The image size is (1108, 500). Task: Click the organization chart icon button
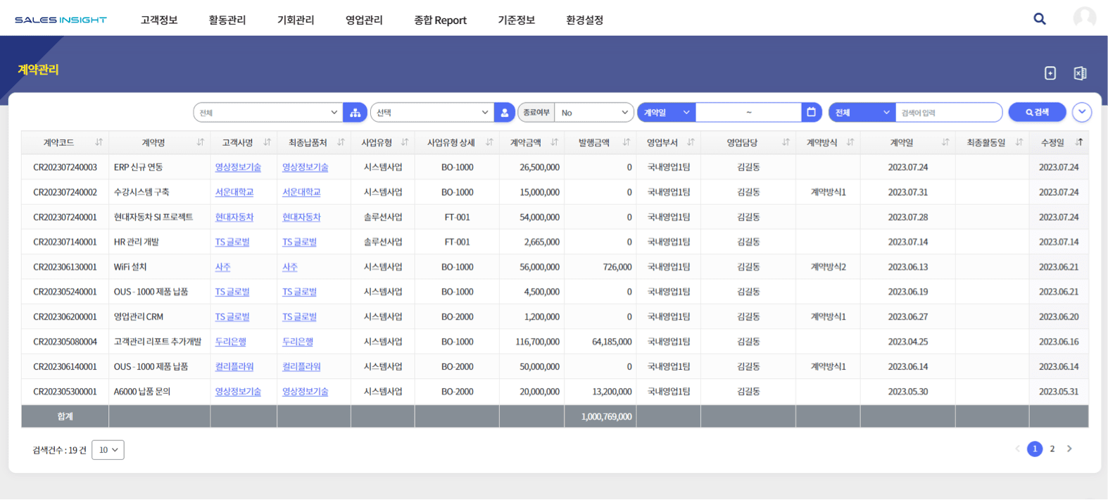355,113
